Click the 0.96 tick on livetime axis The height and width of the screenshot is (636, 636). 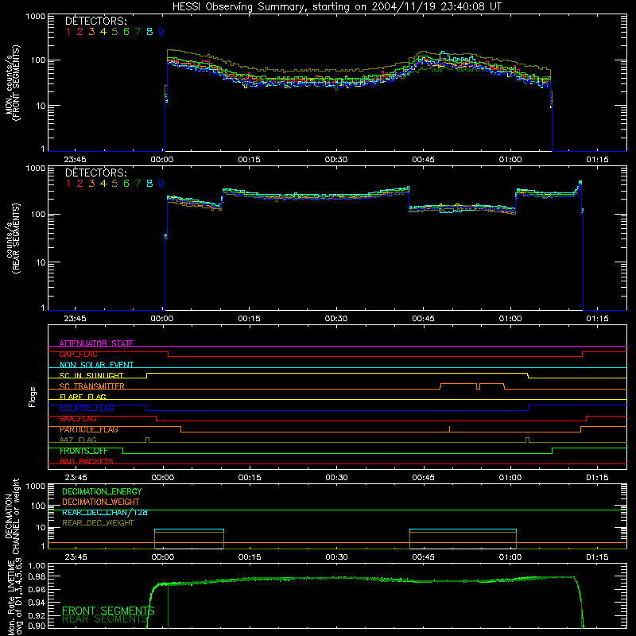click(x=37, y=589)
